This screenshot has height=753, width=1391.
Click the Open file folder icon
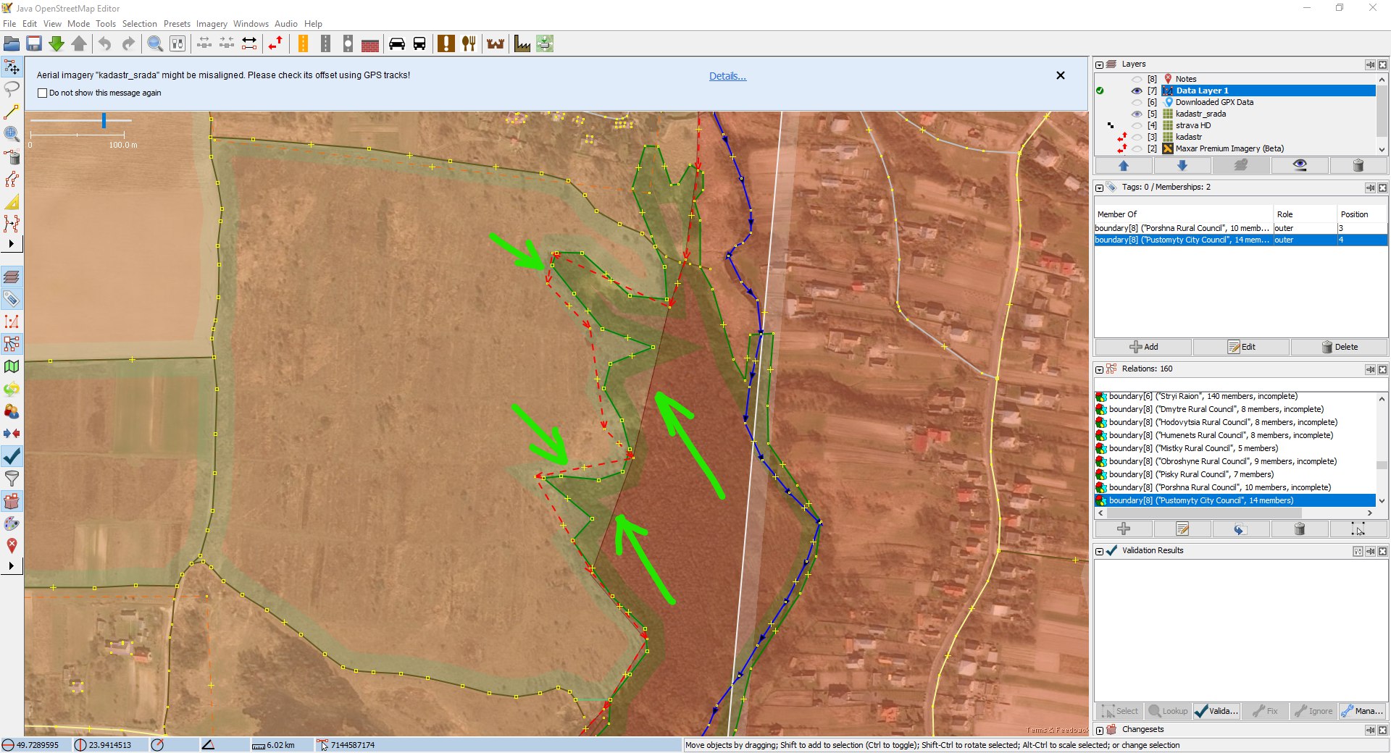click(x=12, y=44)
